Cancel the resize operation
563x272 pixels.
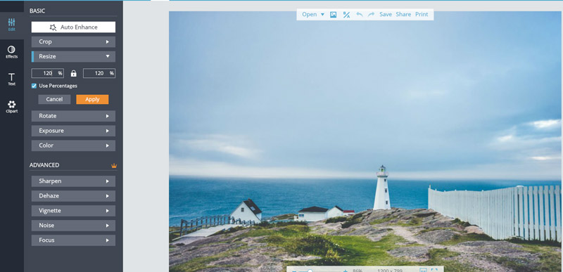click(54, 99)
